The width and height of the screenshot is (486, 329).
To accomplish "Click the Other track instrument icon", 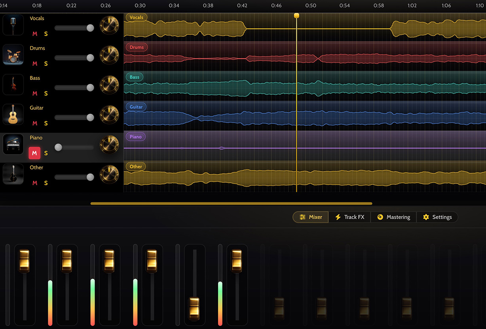I will pos(13,174).
